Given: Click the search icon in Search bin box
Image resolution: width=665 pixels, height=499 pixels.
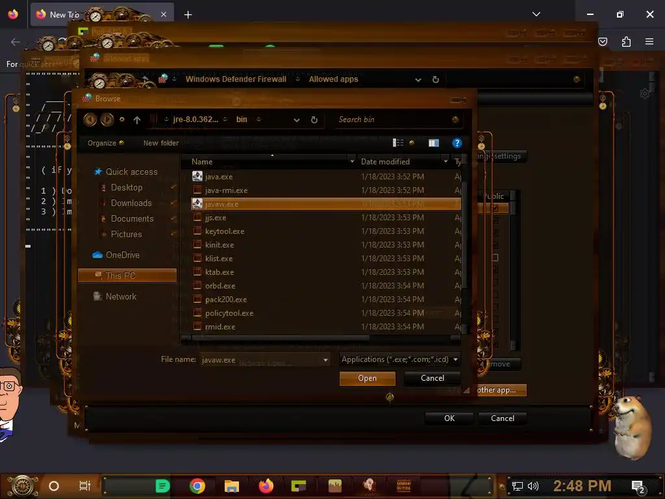Looking at the screenshot, I should point(455,120).
